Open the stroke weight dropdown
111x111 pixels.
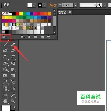coord(75,5)
